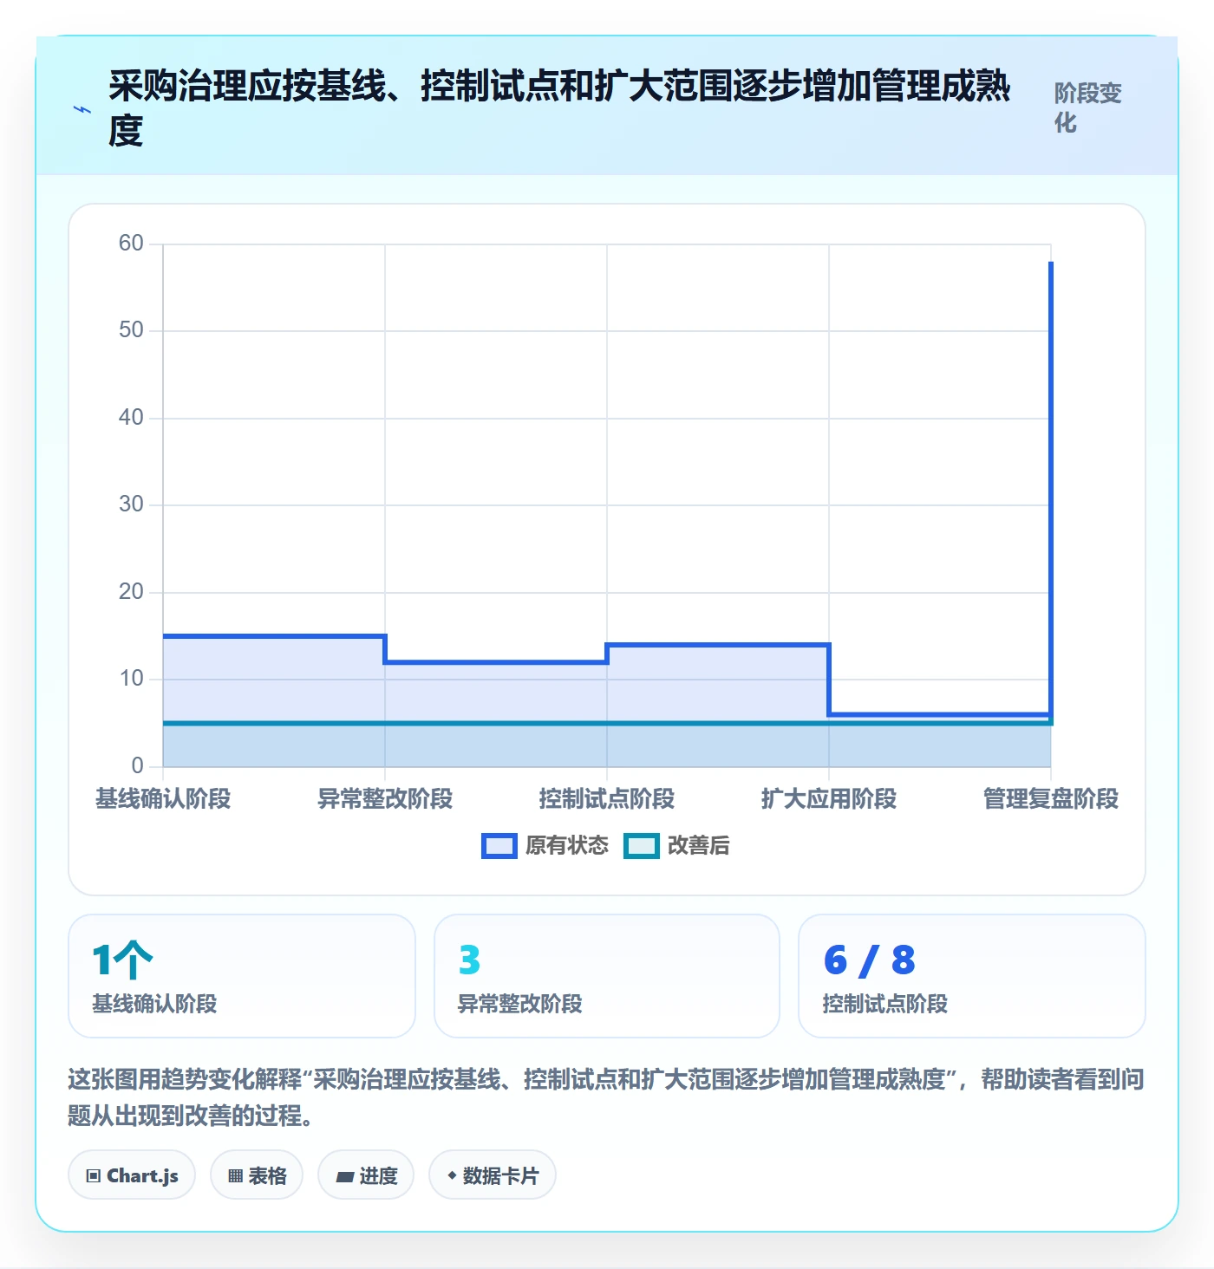
Task: Click the 基线确认阶段 x-axis label
Action: (x=163, y=798)
